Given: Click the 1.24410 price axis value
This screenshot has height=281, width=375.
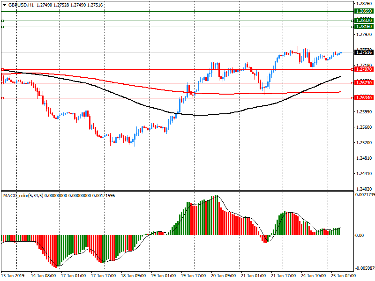Looking at the screenshot, I should click(364, 174).
